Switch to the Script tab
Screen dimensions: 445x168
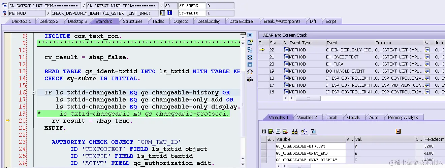click(331, 21)
